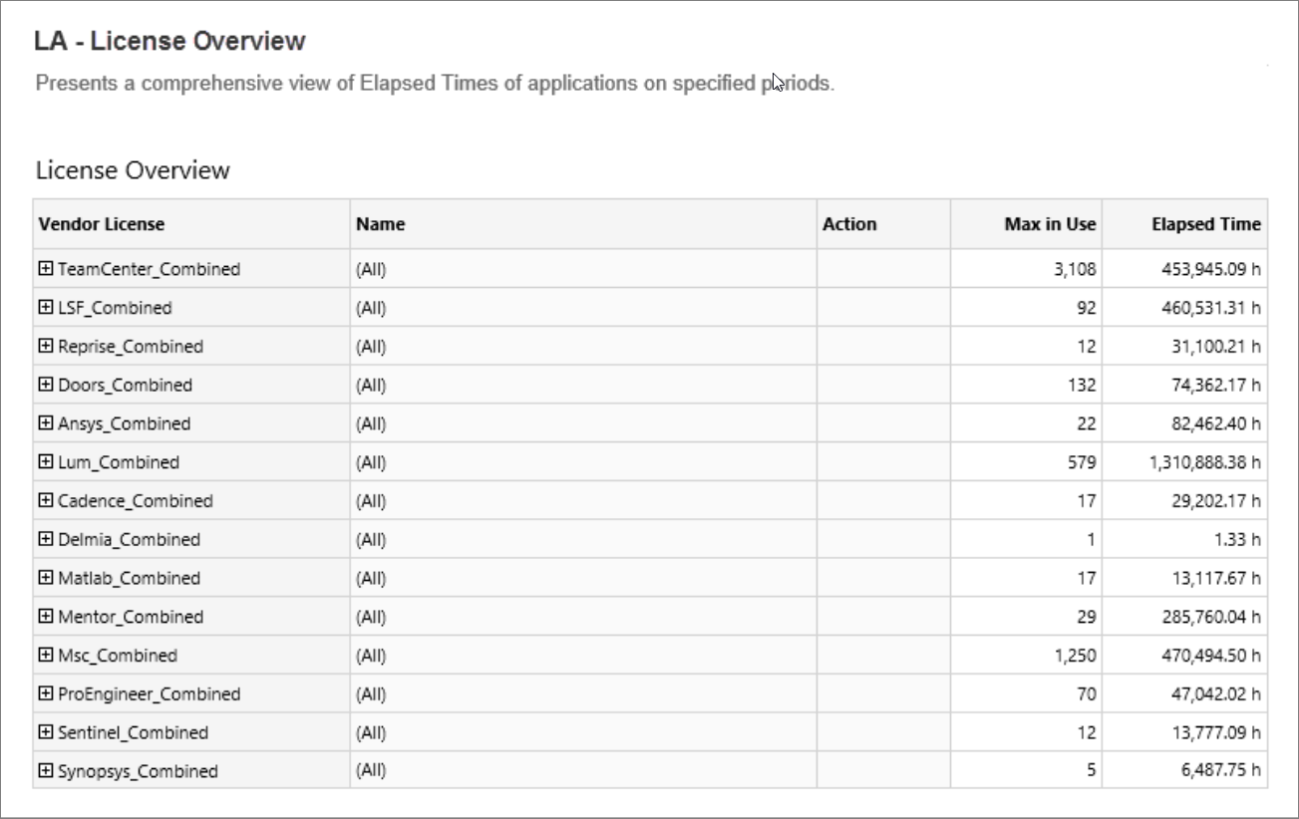
Task: Expand the Cadence_Combined row
Action: click(x=44, y=501)
